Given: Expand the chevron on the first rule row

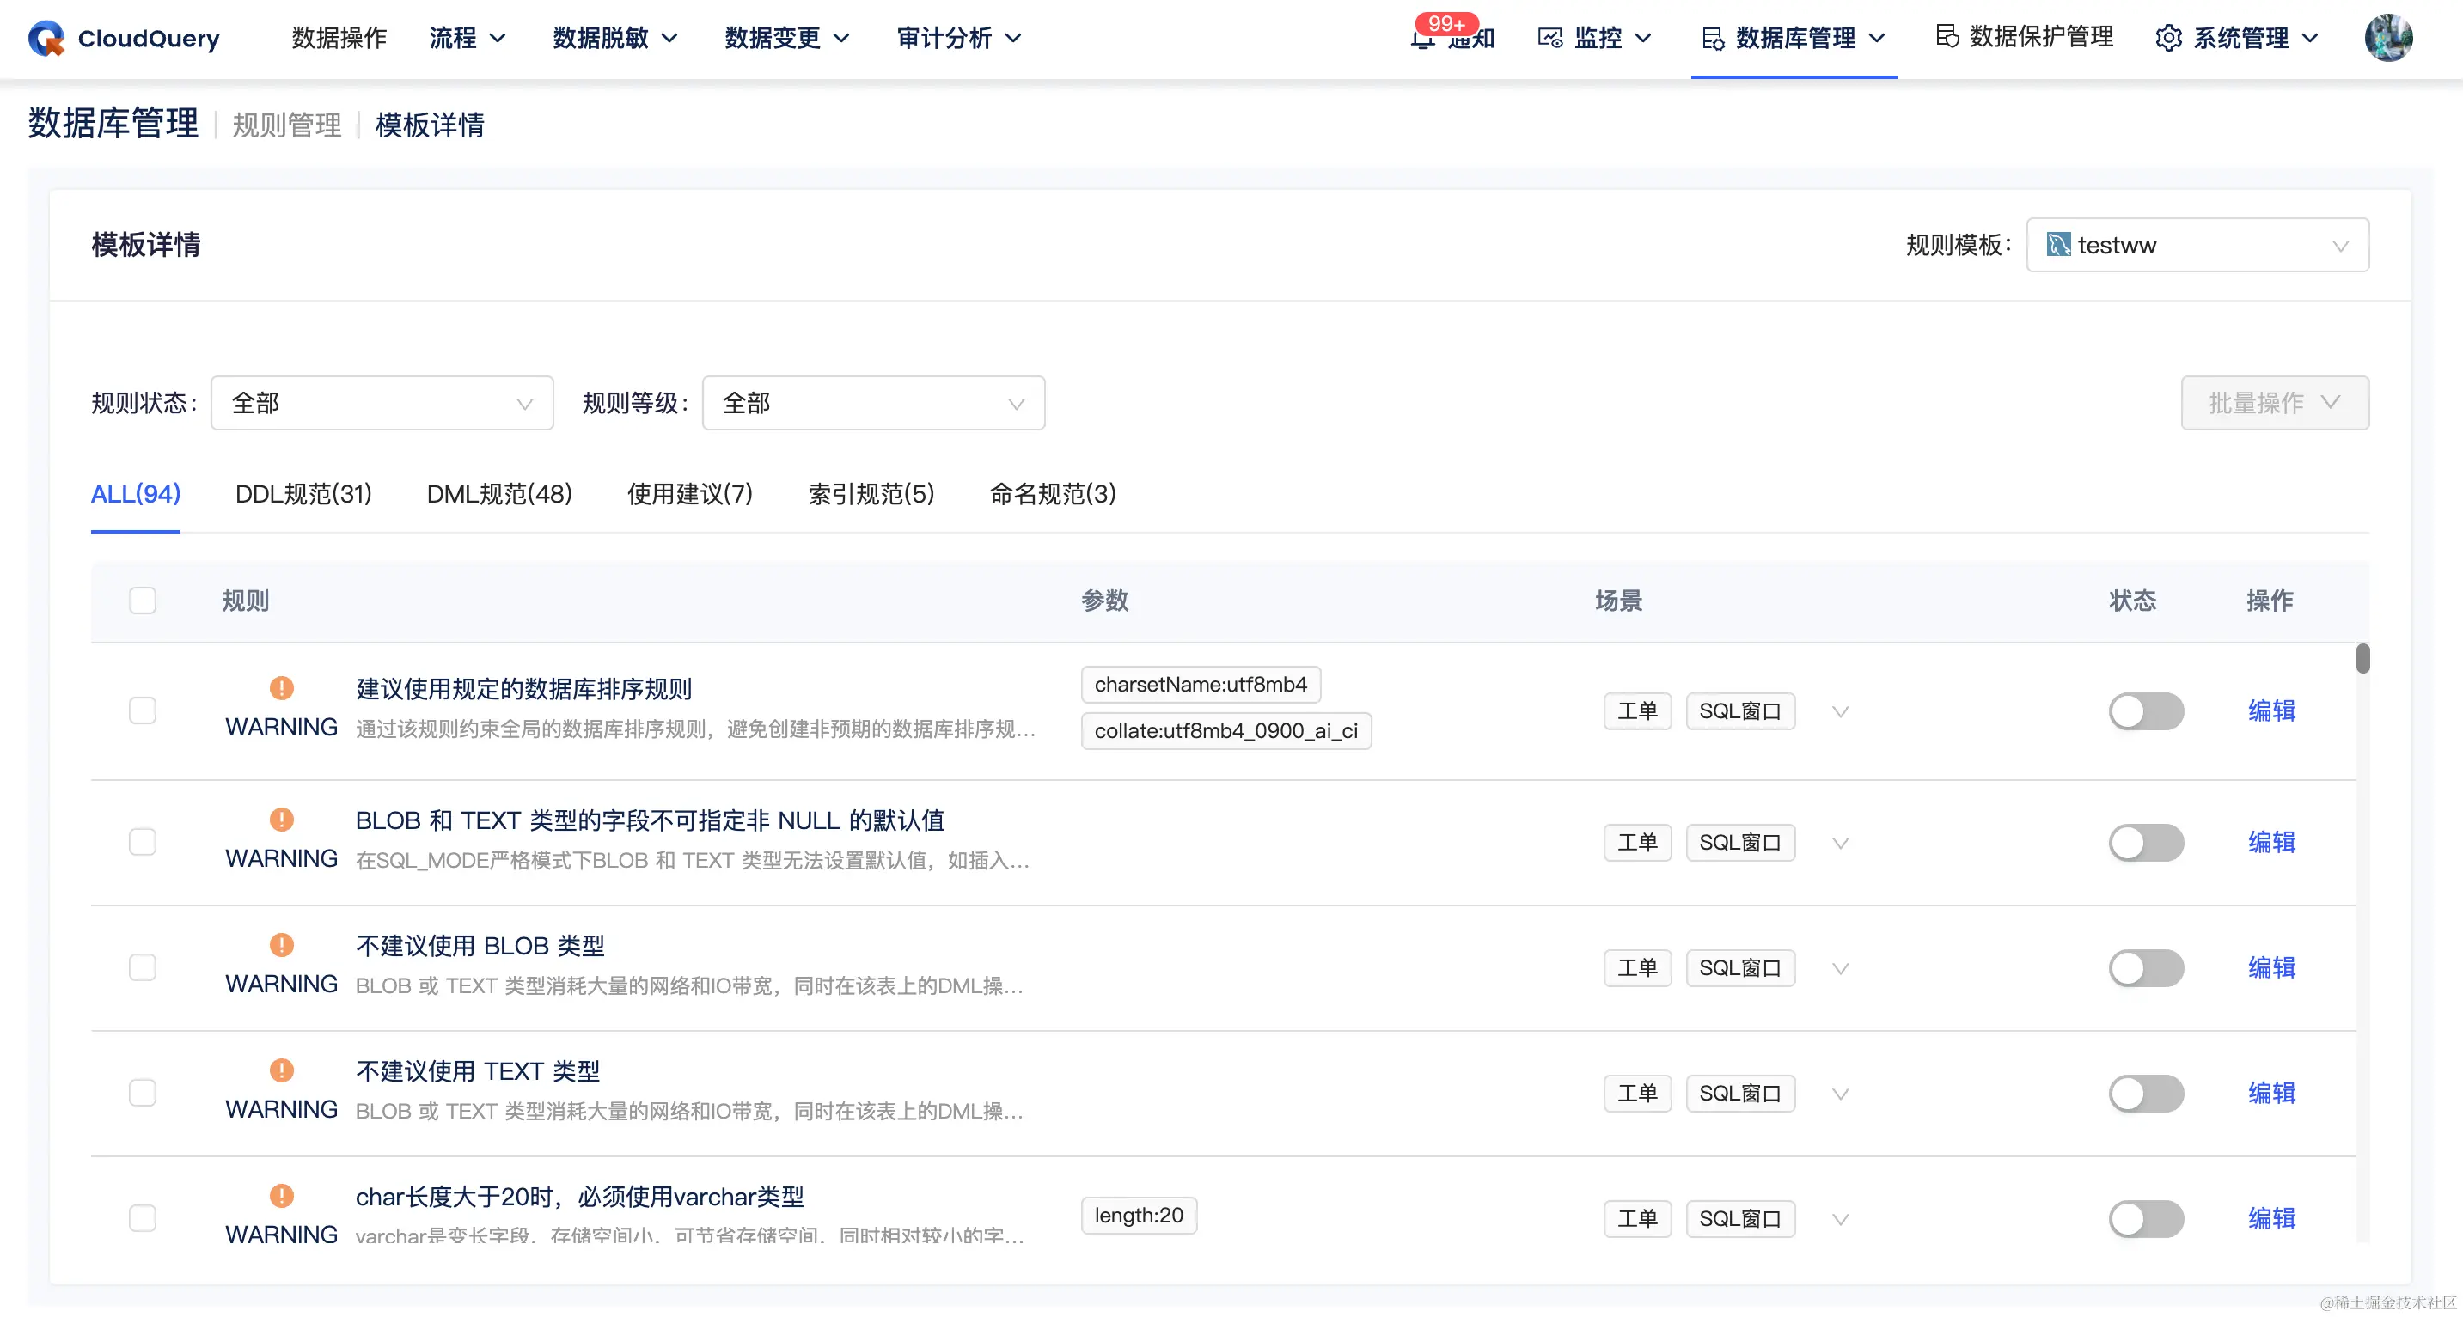Looking at the screenshot, I should coord(1841,711).
